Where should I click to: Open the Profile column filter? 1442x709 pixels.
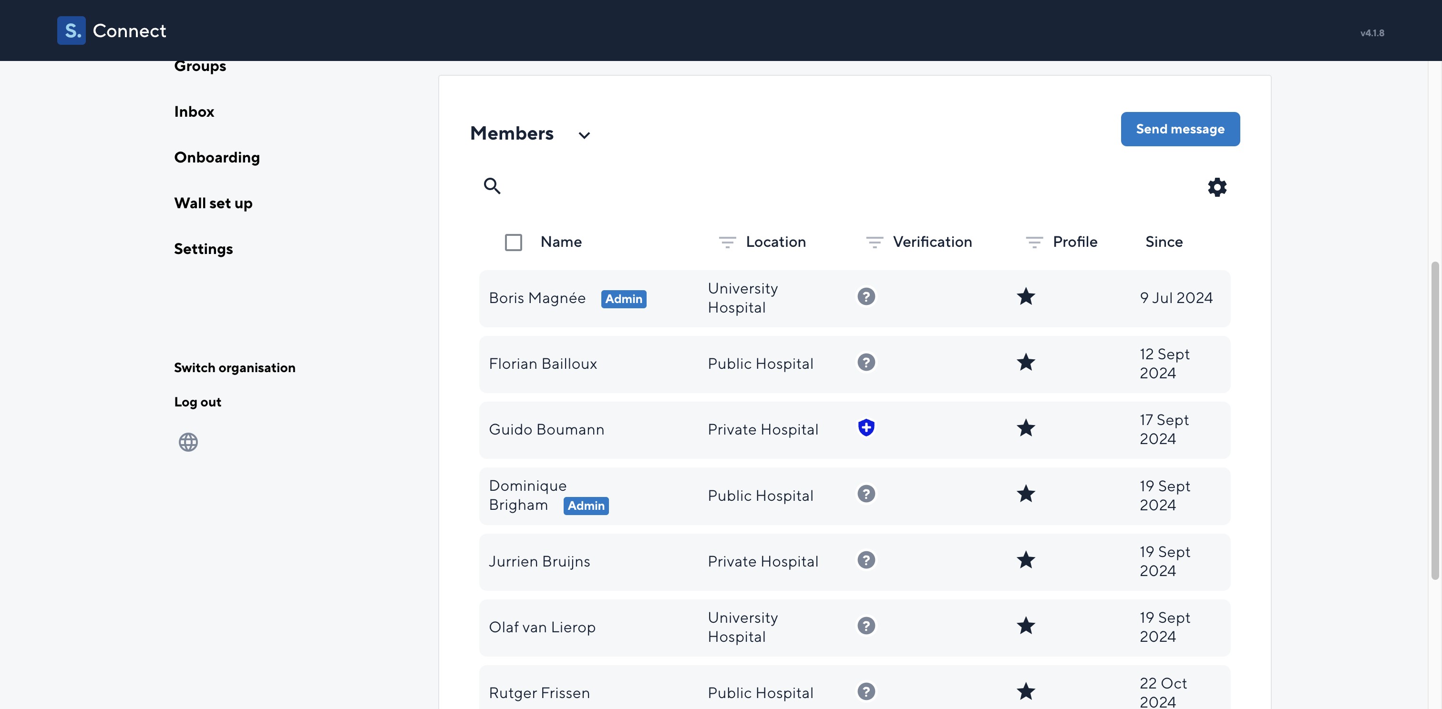click(x=1034, y=242)
